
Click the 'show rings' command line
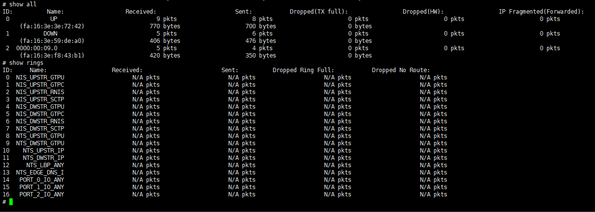pos(23,63)
